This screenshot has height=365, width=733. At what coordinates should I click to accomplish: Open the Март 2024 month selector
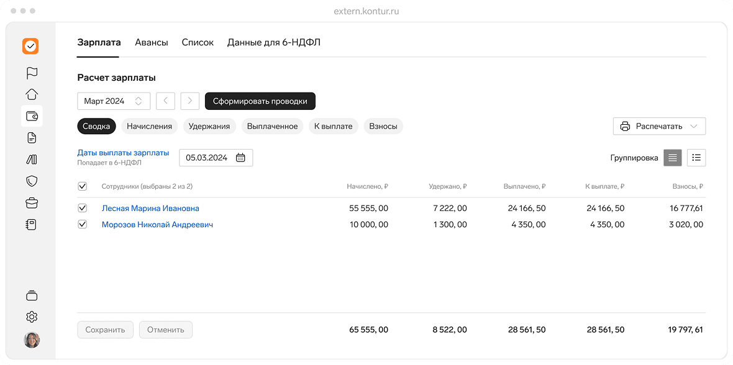[113, 101]
